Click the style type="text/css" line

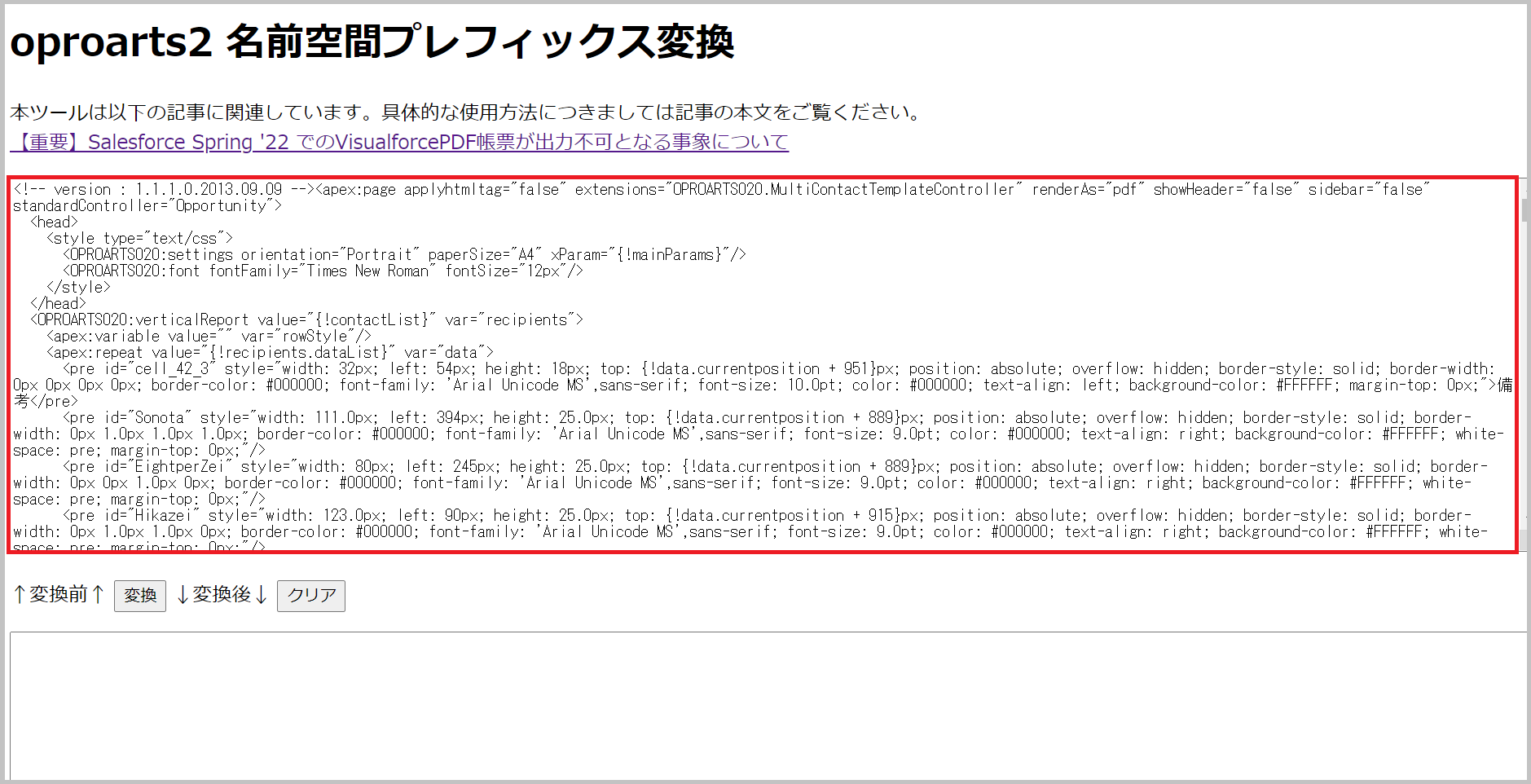coord(139,238)
